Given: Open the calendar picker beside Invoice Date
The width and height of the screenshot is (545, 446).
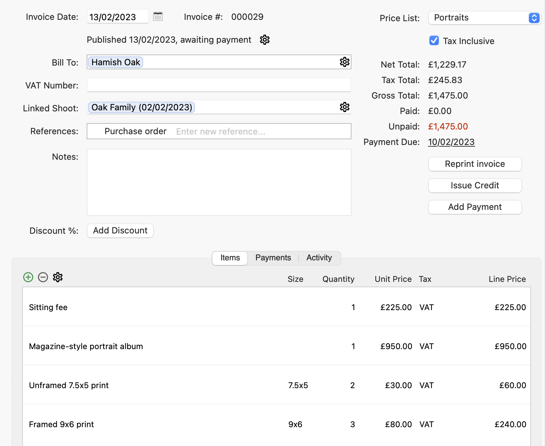Looking at the screenshot, I should tap(158, 16).
